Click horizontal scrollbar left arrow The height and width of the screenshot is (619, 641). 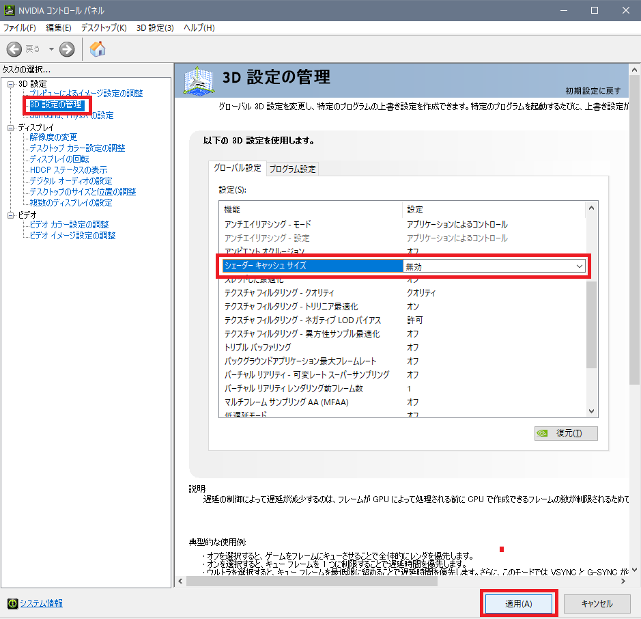coord(181,581)
